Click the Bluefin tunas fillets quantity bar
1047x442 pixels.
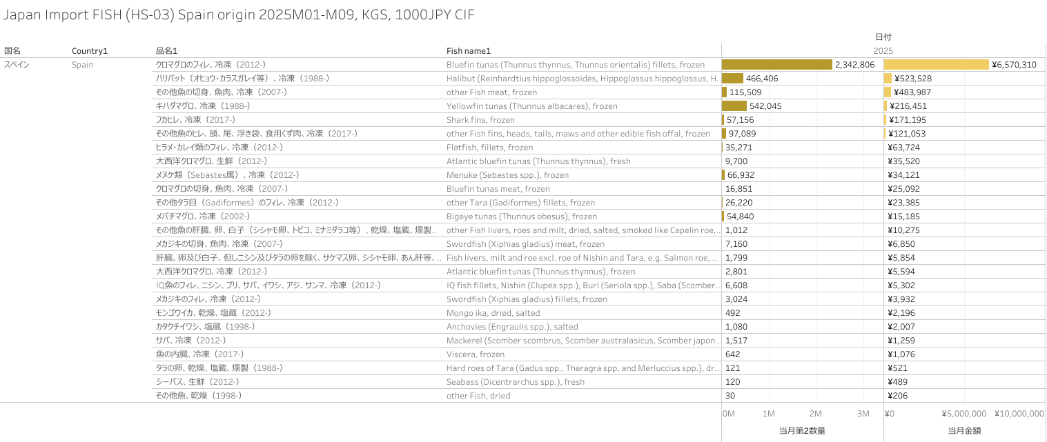point(776,65)
